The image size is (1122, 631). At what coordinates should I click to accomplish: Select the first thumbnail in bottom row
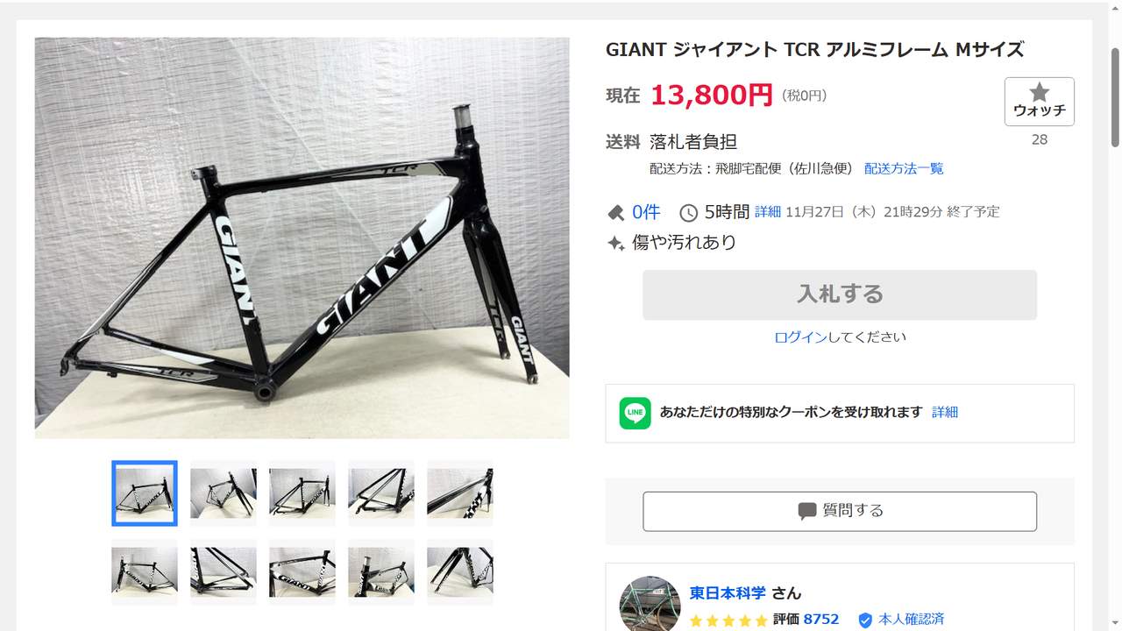pyautogui.click(x=145, y=572)
